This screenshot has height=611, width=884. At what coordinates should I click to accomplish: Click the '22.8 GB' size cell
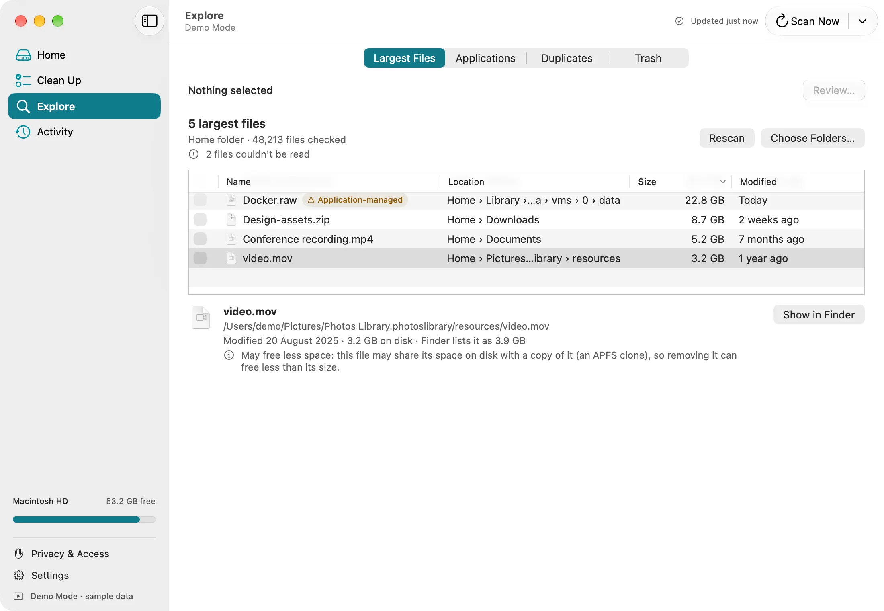pyautogui.click(x=704, y=200)
